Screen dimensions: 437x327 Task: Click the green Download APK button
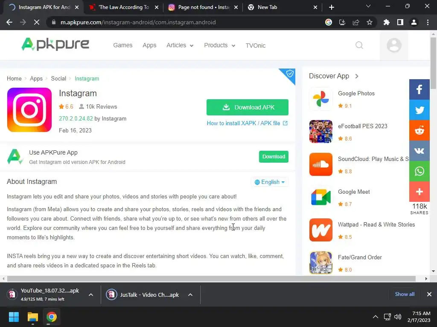tap(248, 107)
